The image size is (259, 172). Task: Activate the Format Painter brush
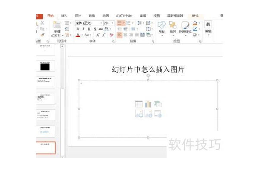(x=42, y=35)
